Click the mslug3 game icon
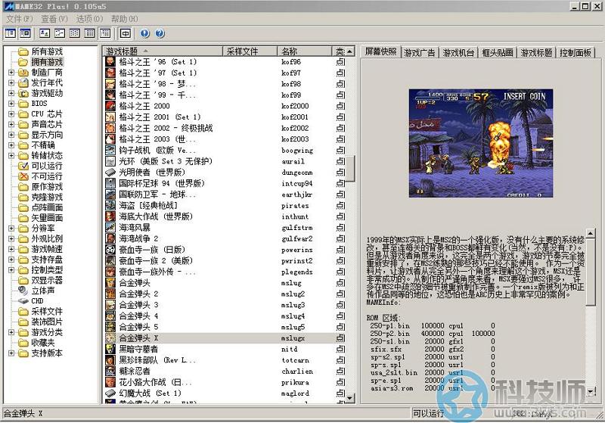The height and width of the screenshot is (423, 605). point(110,305)
